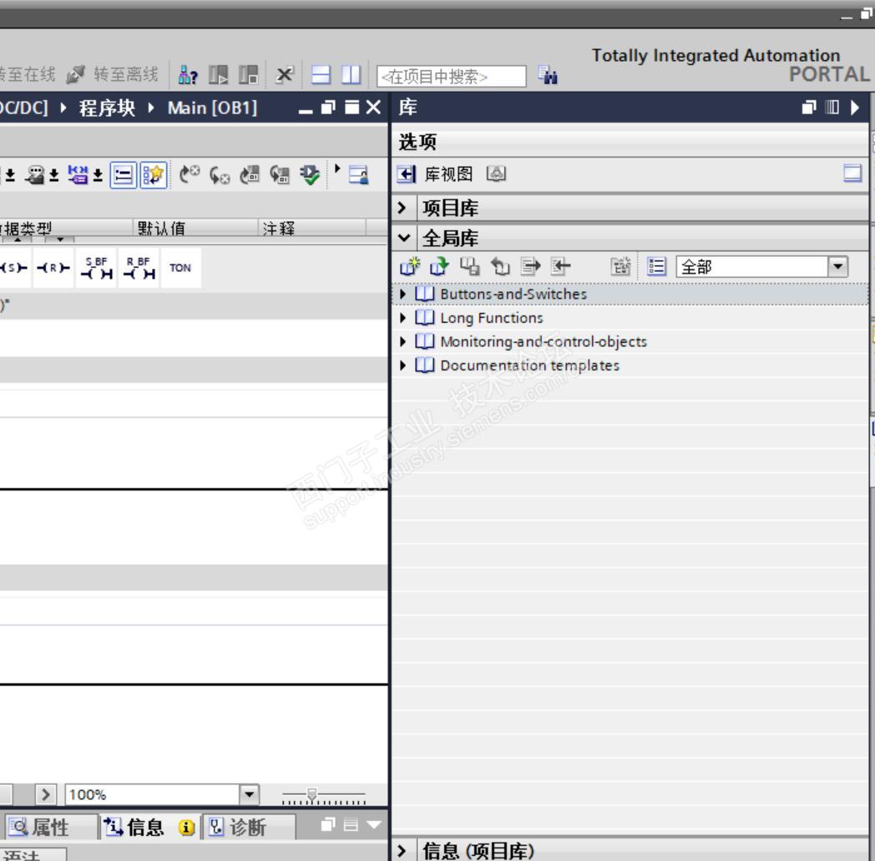
Task: Save changes to the global library
Action: 470,266
